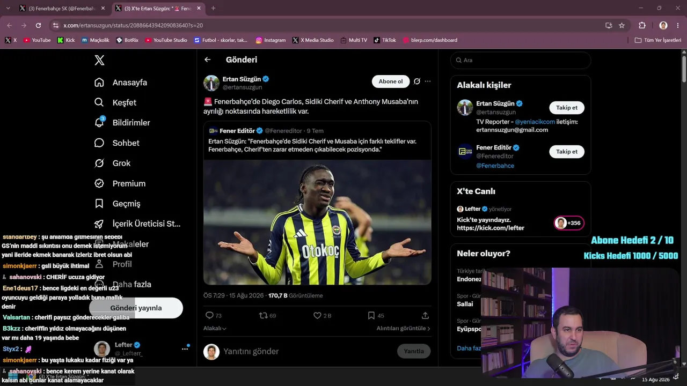Click the browser back button
Viewport: 687px width, 386px height.
pyautogui.click(x=9, y=25)
